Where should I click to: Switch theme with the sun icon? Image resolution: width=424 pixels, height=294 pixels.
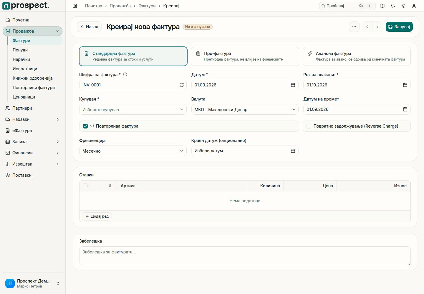click(403, 6)
